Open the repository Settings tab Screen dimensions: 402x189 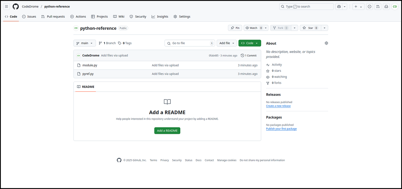tap(182, 17)
